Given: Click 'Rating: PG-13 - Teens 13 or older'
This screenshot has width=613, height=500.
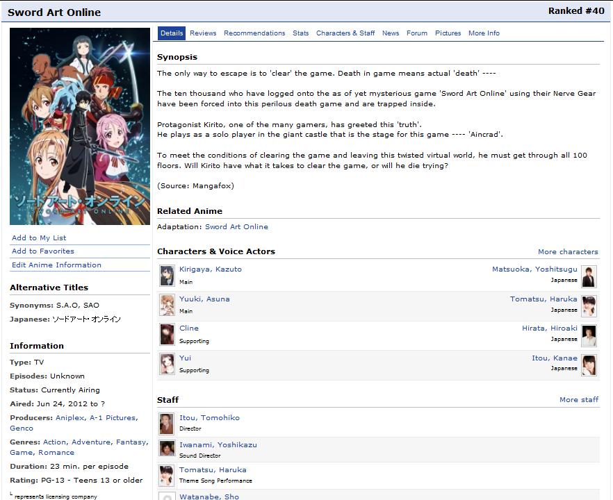Looking at the screenshot, I should point(76,480).
